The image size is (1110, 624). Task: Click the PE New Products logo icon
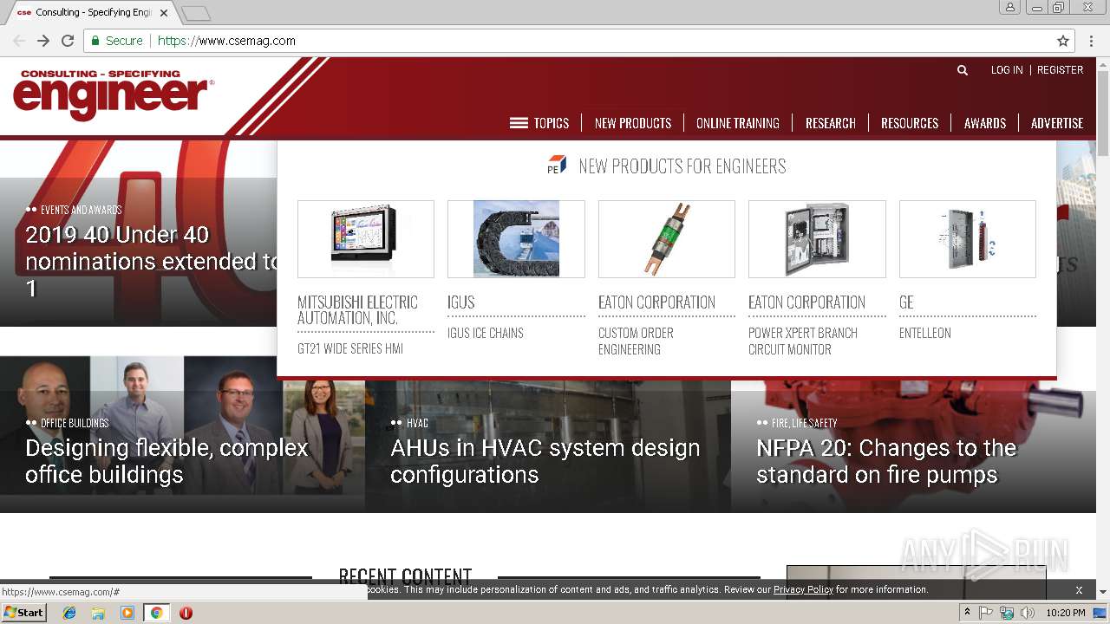tap(557, 165)
